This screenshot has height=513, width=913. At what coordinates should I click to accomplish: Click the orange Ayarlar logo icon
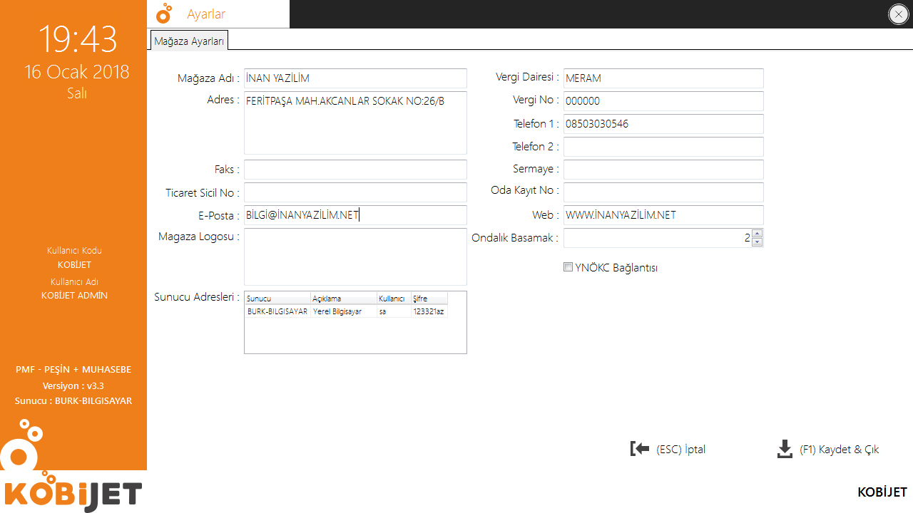click(x=165, y=13)
